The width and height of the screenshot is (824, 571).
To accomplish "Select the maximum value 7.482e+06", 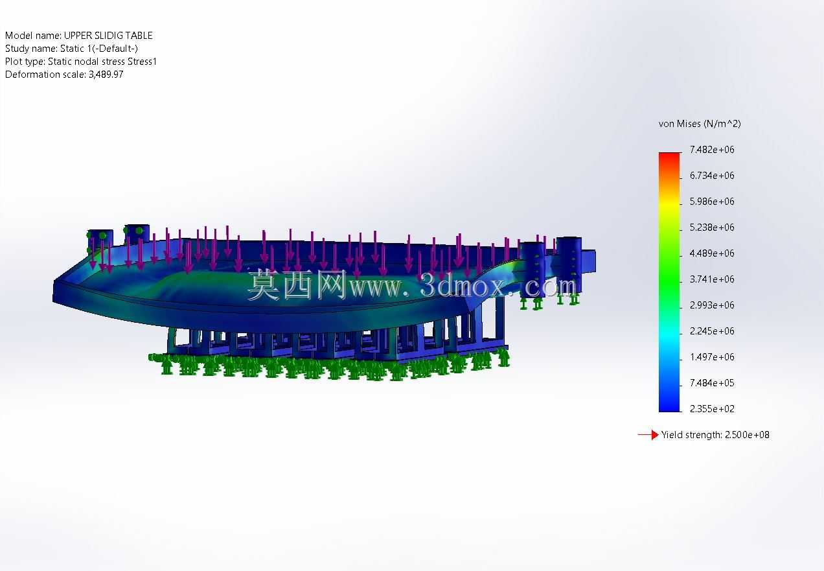I will [712, 150].
